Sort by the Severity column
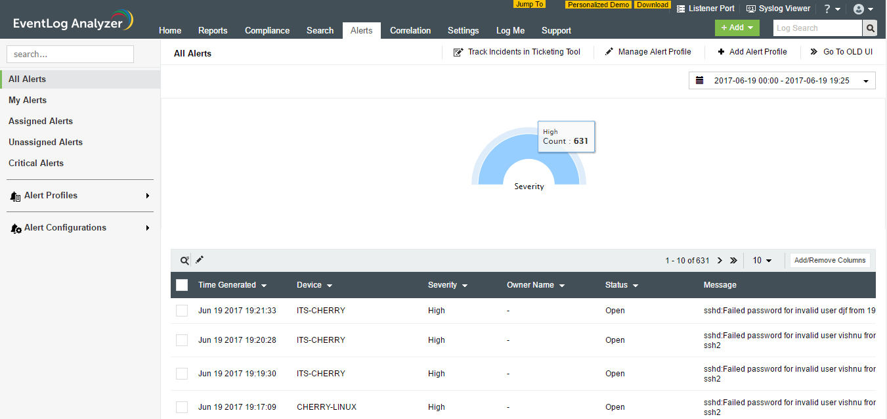The width and height of the screenshot is (887, 419). coord(448,285)
